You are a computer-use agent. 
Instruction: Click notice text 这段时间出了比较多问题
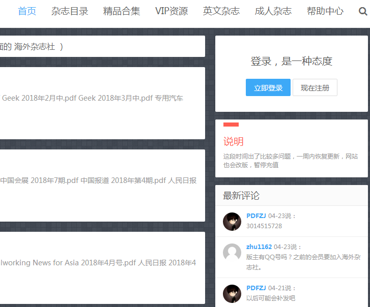[x=291, y=161]
